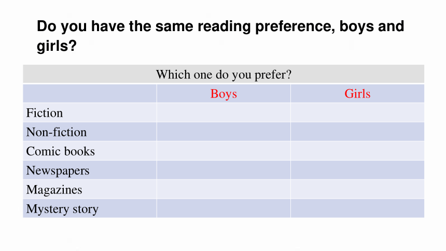The width and height of the screenshot is (446, 251).
Task: Click the Girls cell for Comic books
Action: 357,151
